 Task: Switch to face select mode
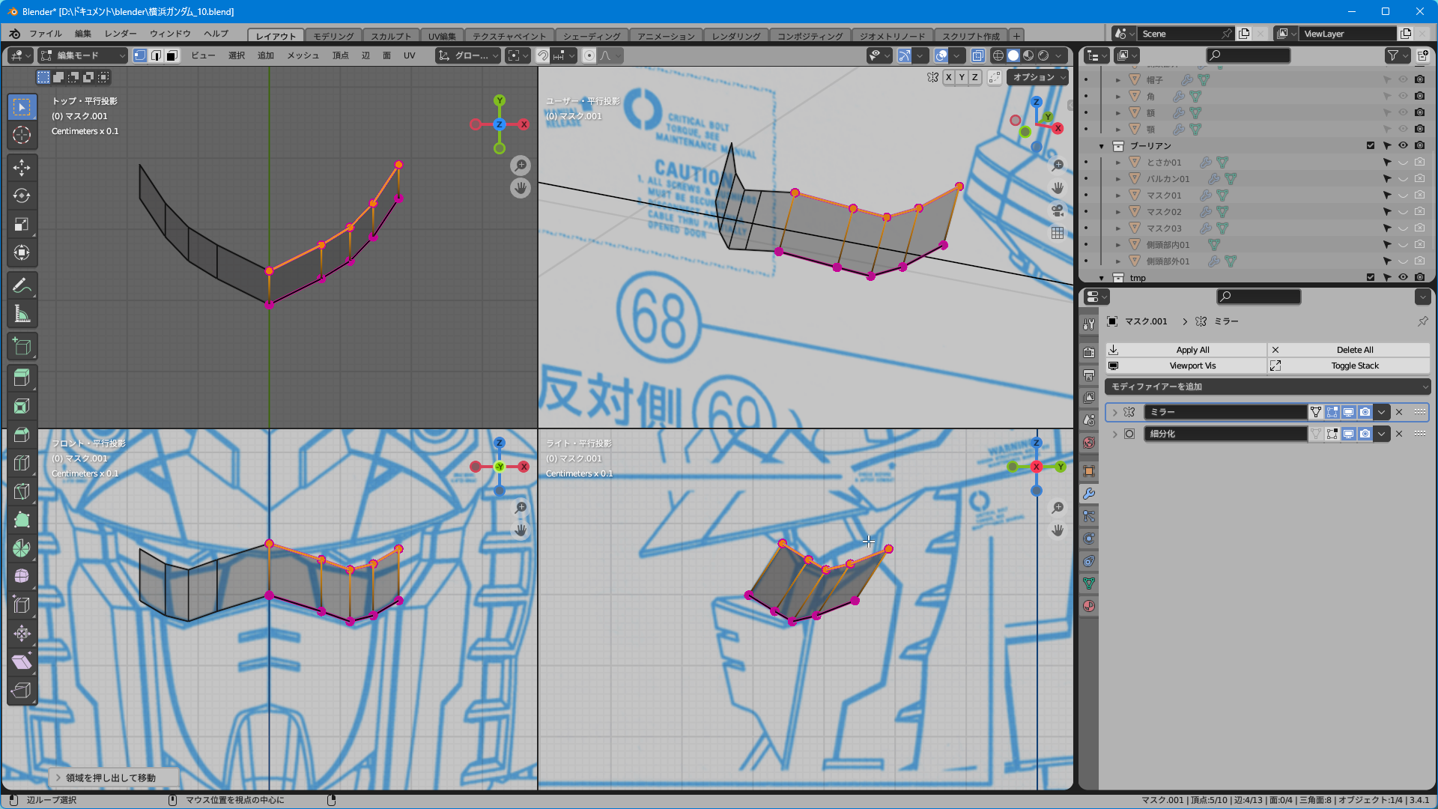pos(172,55)
